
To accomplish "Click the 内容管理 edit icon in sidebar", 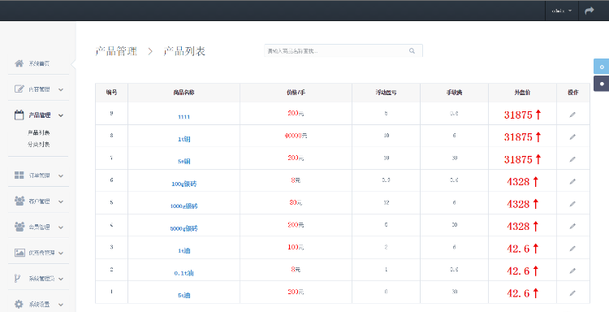I will click(19, 89).
